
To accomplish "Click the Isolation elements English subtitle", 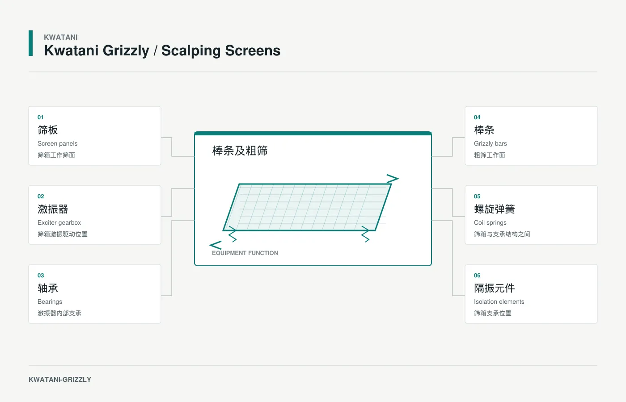I will (x=499, y=301).
